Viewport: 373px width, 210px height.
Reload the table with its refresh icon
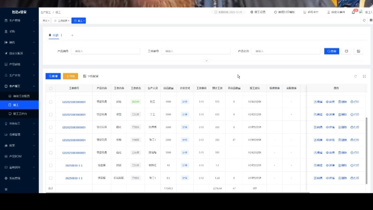click(356, 76)
